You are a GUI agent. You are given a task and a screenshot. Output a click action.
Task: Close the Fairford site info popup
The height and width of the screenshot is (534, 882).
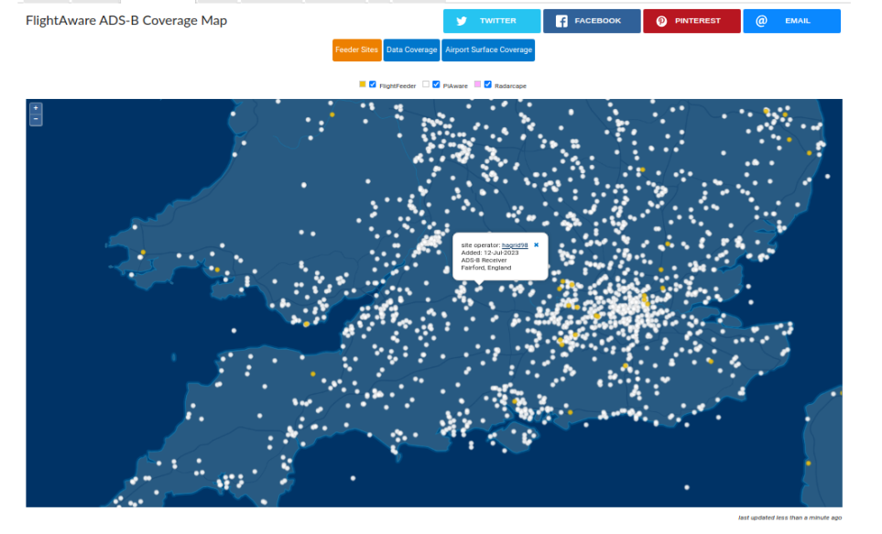tap(536, 245)
